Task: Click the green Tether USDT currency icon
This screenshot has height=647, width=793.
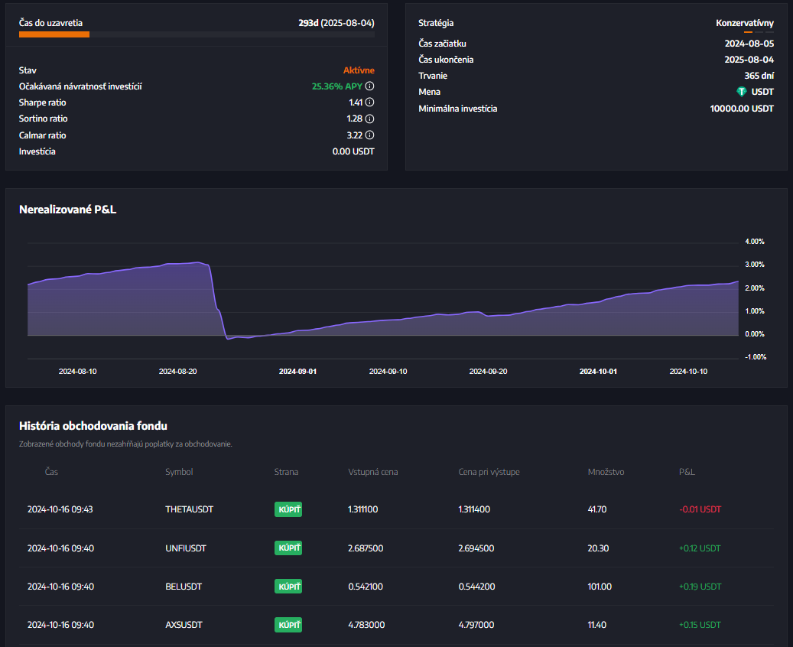Action: 741,92
